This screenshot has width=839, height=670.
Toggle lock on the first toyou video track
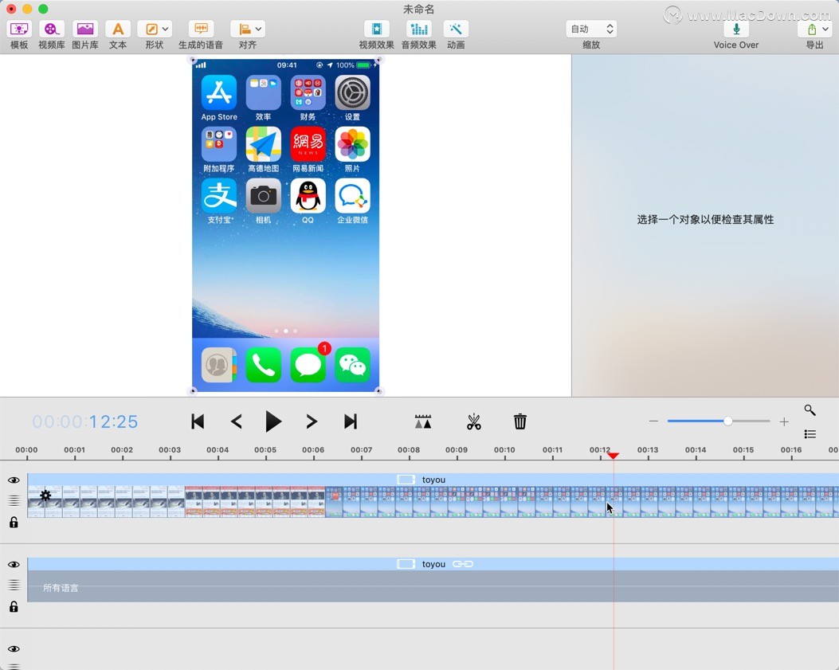14,522
